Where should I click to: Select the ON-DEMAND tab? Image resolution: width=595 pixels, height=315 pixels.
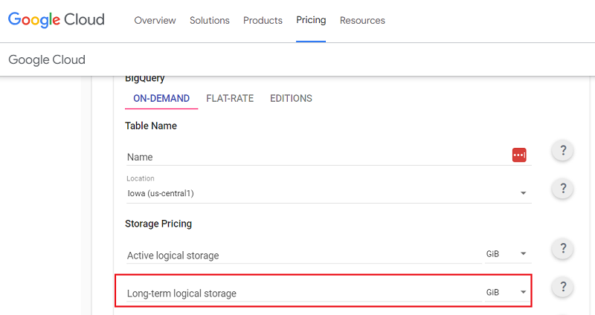tap(161, 99)
